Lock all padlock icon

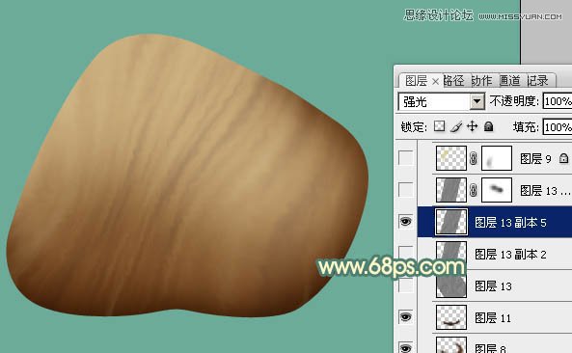[488, 126]
